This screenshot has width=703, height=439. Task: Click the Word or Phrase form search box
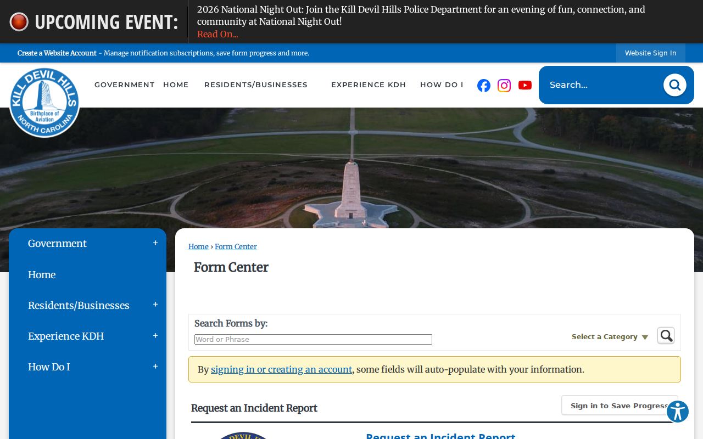tap(313, 339)
